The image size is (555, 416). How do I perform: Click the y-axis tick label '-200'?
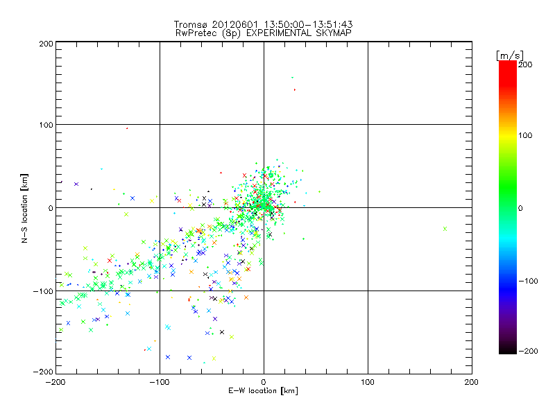(x=43, y=372)
